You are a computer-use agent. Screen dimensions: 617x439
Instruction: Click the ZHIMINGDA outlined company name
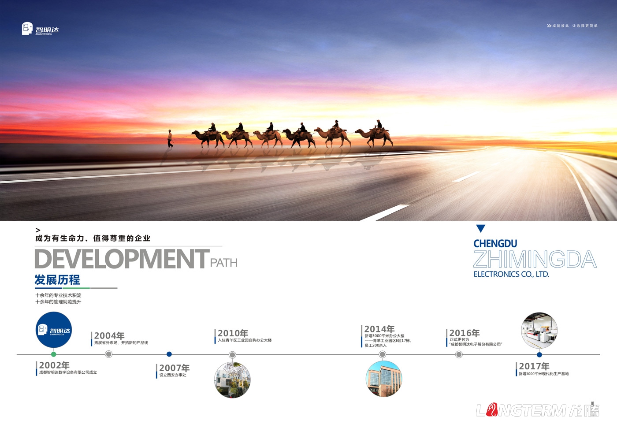pos(535,259)
